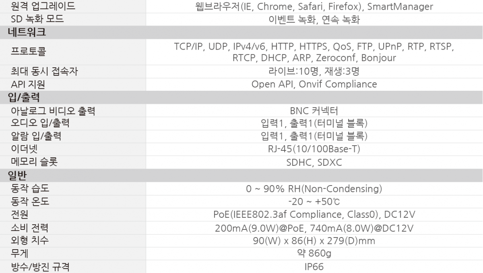
Task: Select the 프로토콜 row label
Action: pos(28,52)
